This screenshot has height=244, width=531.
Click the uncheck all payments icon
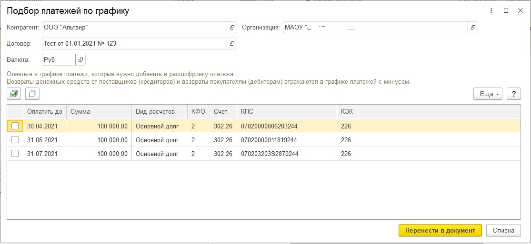pyautogui.click(x=32, y=94)
